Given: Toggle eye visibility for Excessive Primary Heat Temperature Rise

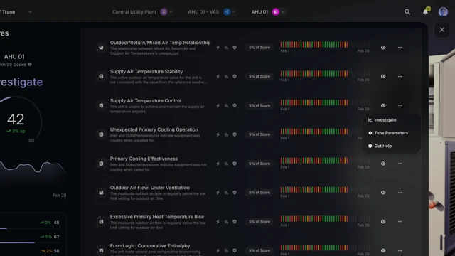Looking at the screenshot, I should pos(383,221).
